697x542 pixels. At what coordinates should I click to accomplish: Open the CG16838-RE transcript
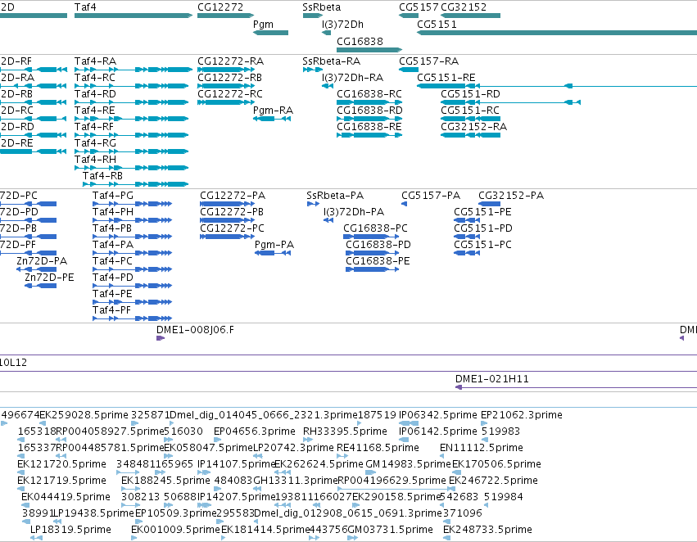click(x=369, y=135)
